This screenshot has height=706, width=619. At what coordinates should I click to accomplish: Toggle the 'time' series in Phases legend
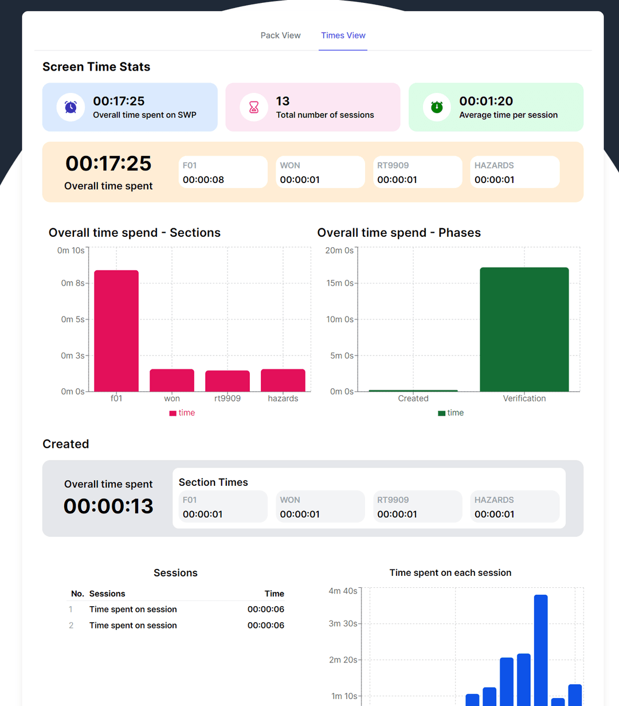[x=451, y=412]
